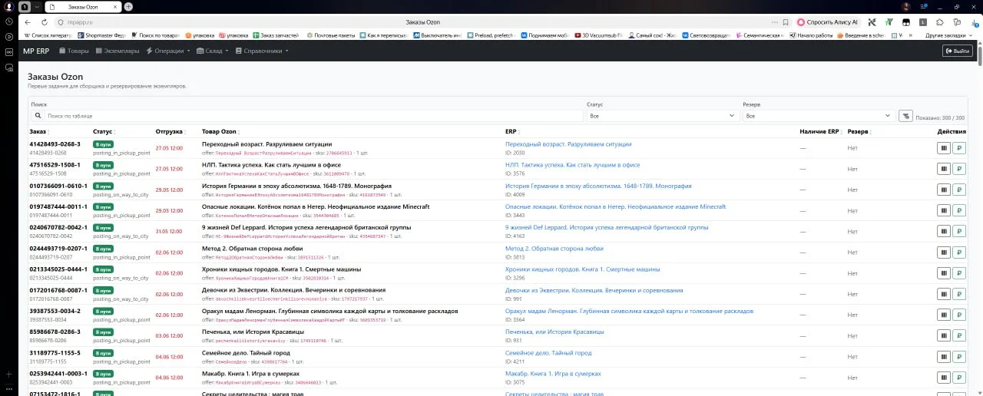Sort the table by the Отгрузка column header
Viewport: 983px width, 396px height.
[x=170, y=132]
